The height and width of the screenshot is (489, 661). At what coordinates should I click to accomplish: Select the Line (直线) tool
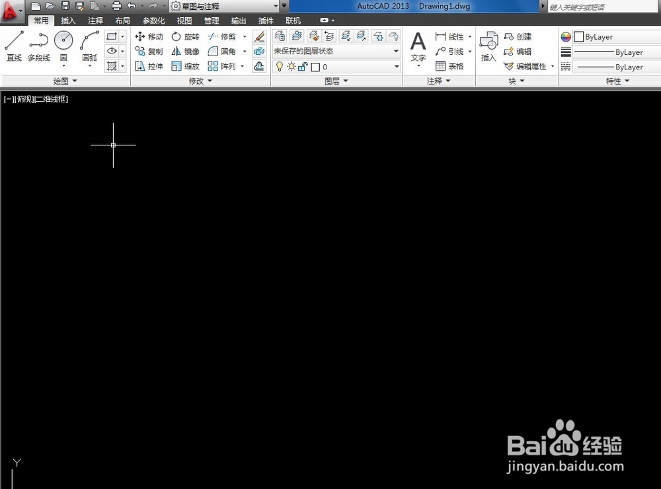[14, 46]
